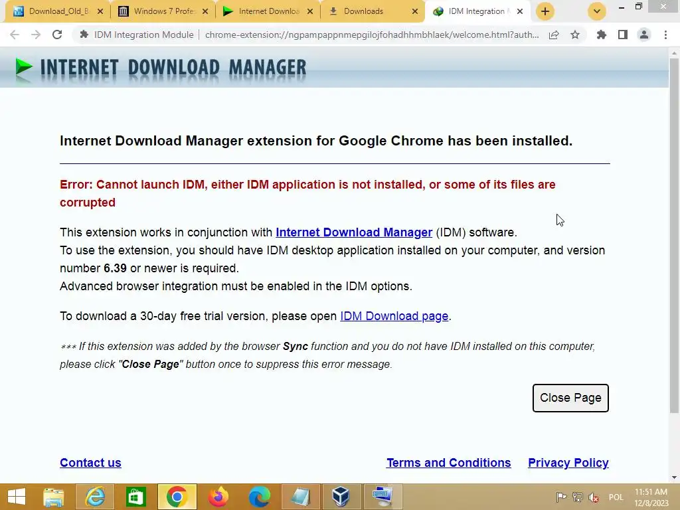Screen dimensions: 680x510
Task: Open the notepad taskbar icon
Action: click(301, 497)
